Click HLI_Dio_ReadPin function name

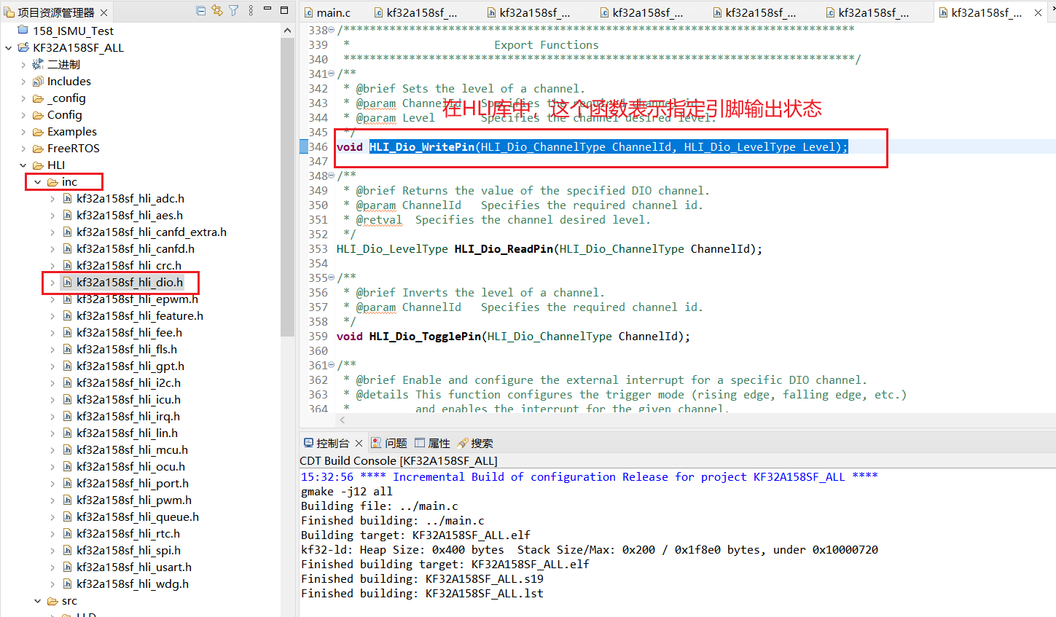(x=504, y=248)
